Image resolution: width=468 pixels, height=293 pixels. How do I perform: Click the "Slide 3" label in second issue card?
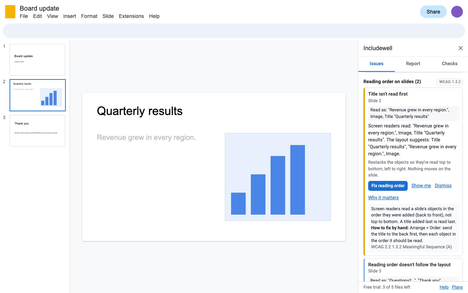pos(375,271)
